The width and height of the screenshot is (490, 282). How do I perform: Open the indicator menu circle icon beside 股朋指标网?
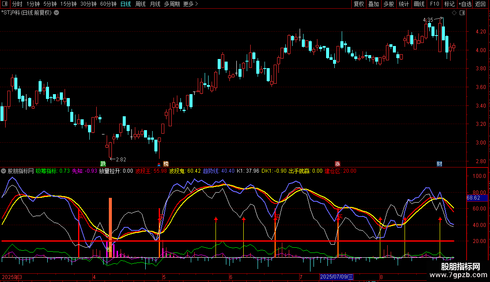(x=3, y=171)
